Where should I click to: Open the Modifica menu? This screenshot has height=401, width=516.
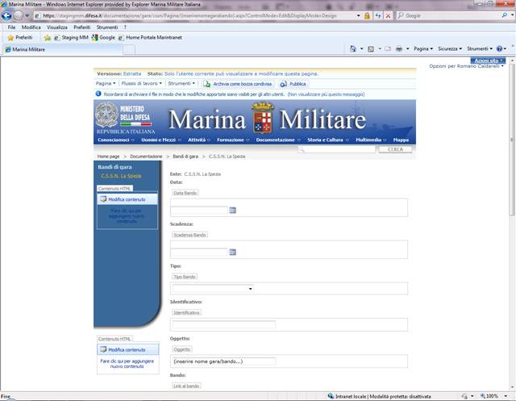(x=31, y=27)
